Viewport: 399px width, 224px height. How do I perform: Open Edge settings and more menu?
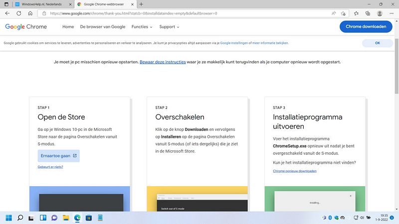(x=392, y=13)
